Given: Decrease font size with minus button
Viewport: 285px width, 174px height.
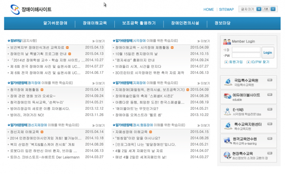Looking at the screenshot, I should pos(273,9).
